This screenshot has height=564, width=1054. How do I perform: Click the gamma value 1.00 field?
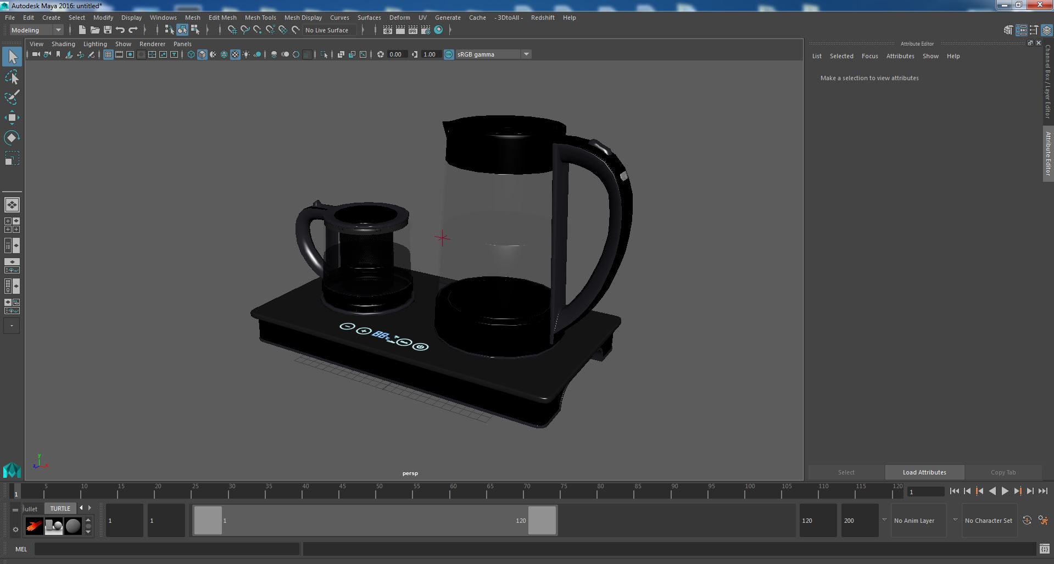click(x=431, y=54)
